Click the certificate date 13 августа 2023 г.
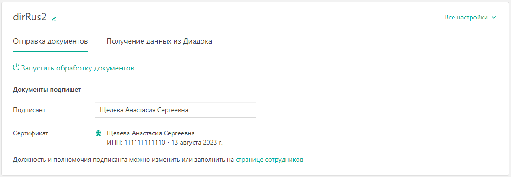The width and height of the screenshot is (511, 177). pyautogui.click(x=197, y=143)
